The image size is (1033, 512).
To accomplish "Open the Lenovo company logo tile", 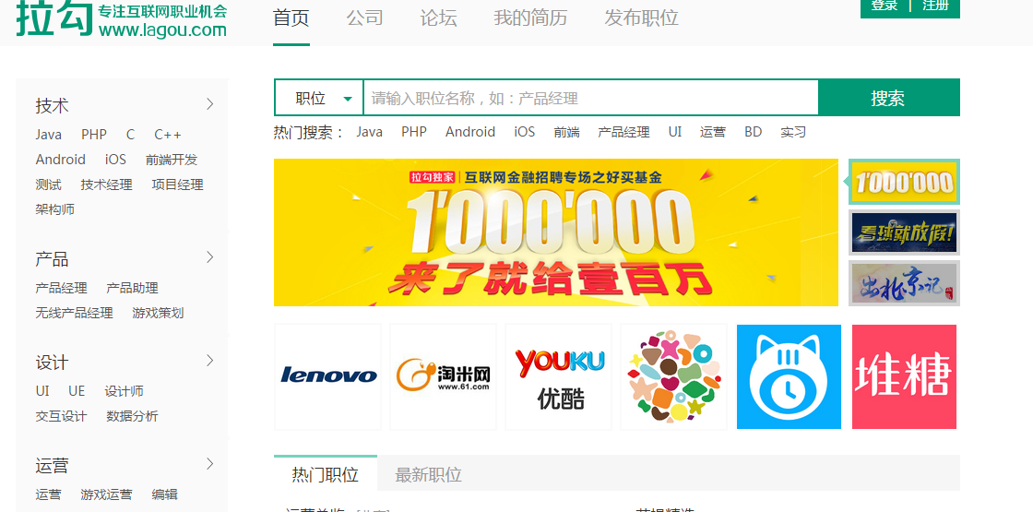I will [x=328, y=377].
